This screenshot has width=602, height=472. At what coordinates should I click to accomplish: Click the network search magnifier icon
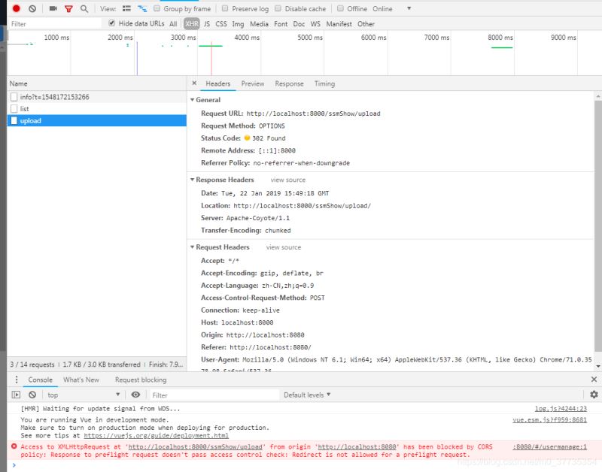pos(84,8)
